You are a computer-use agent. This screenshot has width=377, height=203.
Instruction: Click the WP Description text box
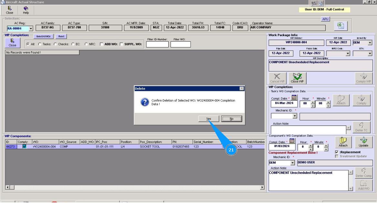[320, 65]
